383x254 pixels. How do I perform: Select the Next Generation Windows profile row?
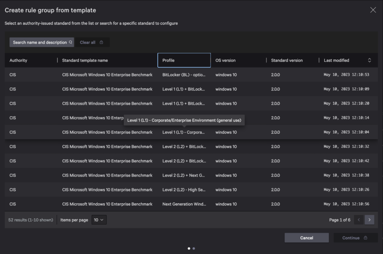tap(184, 204)
